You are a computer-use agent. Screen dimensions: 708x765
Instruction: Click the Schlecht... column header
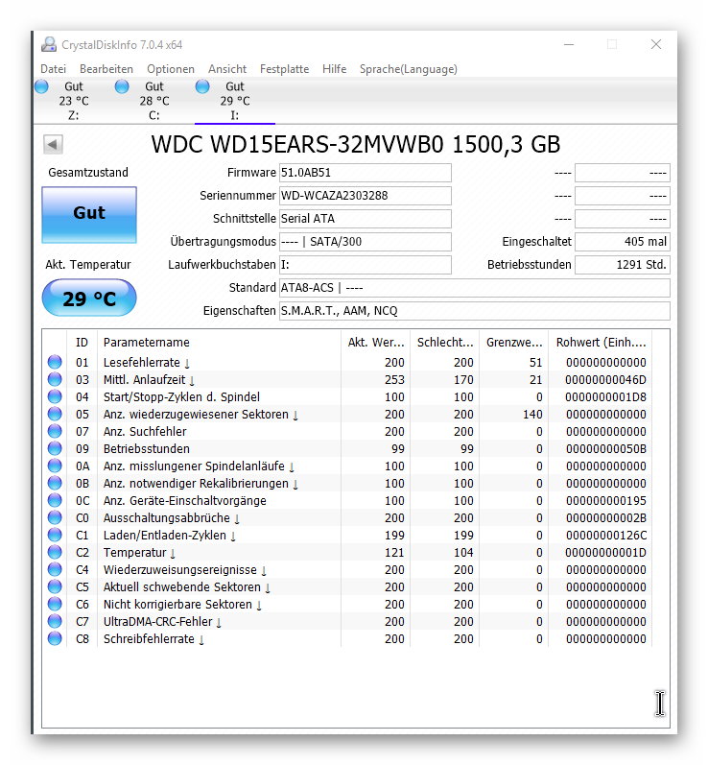[445, 343]
